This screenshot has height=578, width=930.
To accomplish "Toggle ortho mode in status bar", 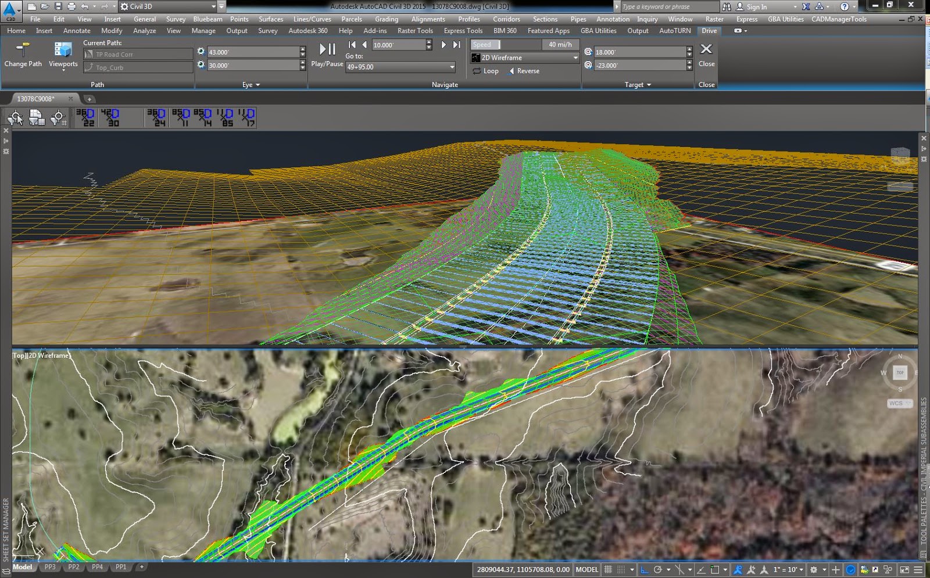I will tap(644, 569).
